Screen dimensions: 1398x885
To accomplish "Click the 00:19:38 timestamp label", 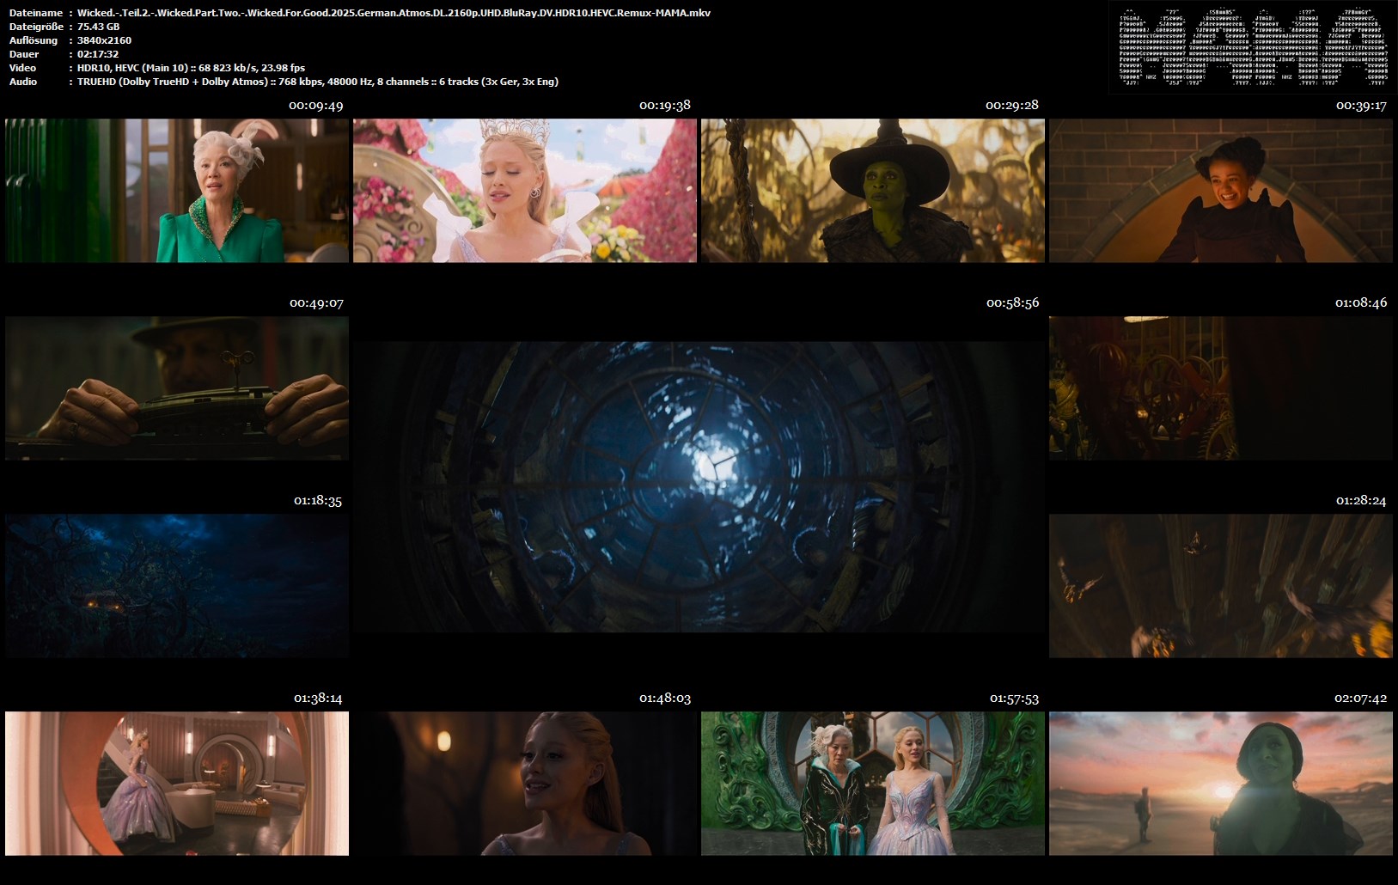I will 665,106.
